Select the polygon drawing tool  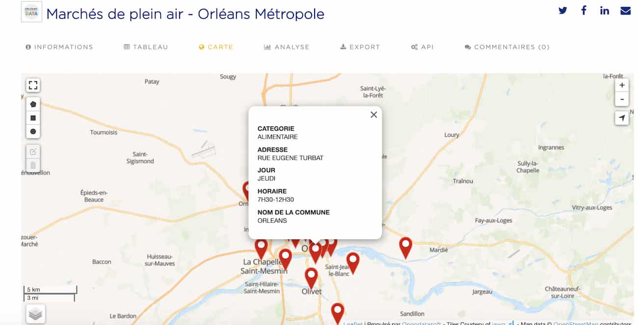pyautogui.click(x=33, y=104)
